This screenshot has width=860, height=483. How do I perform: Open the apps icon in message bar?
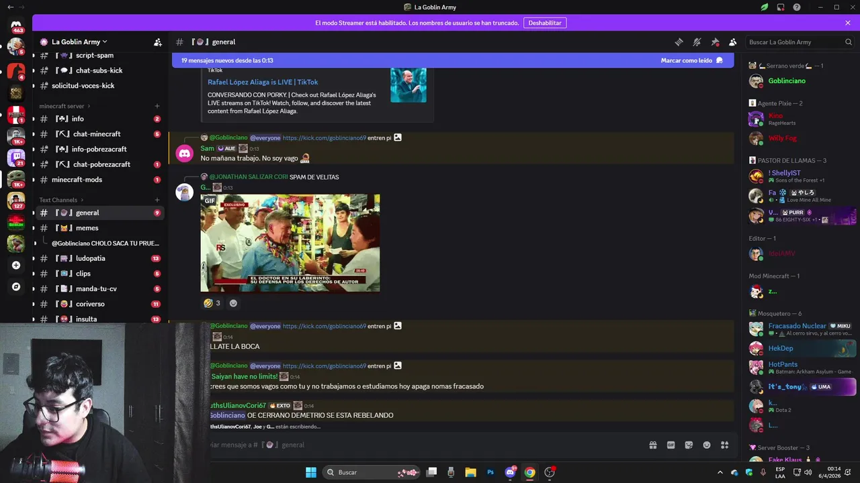click(x=724, y=445)
